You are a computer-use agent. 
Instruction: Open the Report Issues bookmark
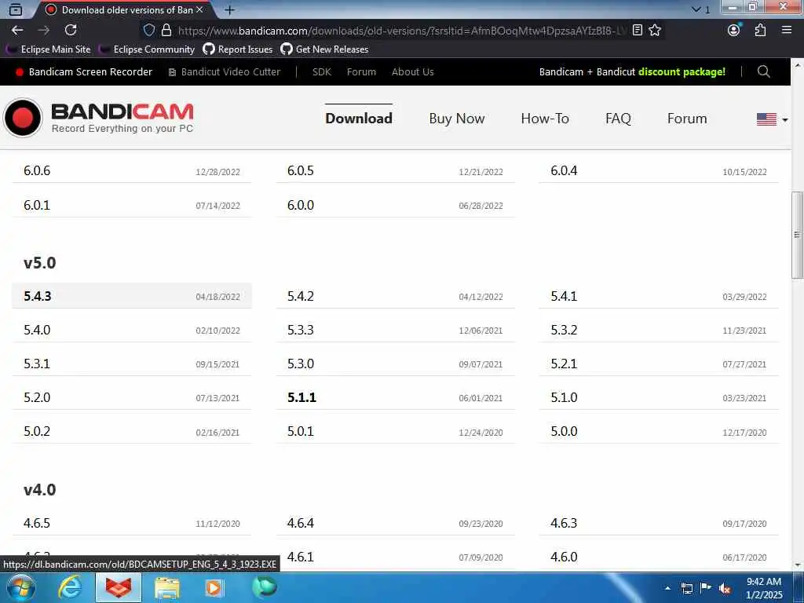[238, 49]
